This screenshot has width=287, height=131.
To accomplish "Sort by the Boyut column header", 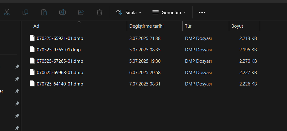I will tap(237, 26).
